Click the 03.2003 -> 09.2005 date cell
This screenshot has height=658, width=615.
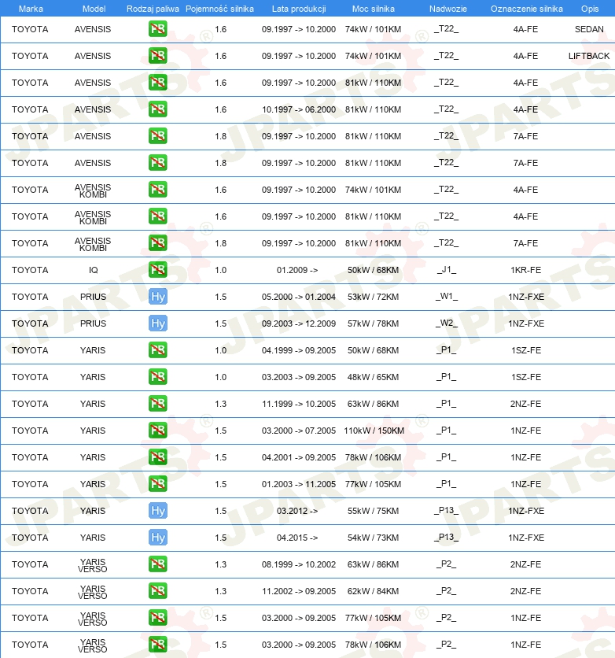[x=299, y=377]
